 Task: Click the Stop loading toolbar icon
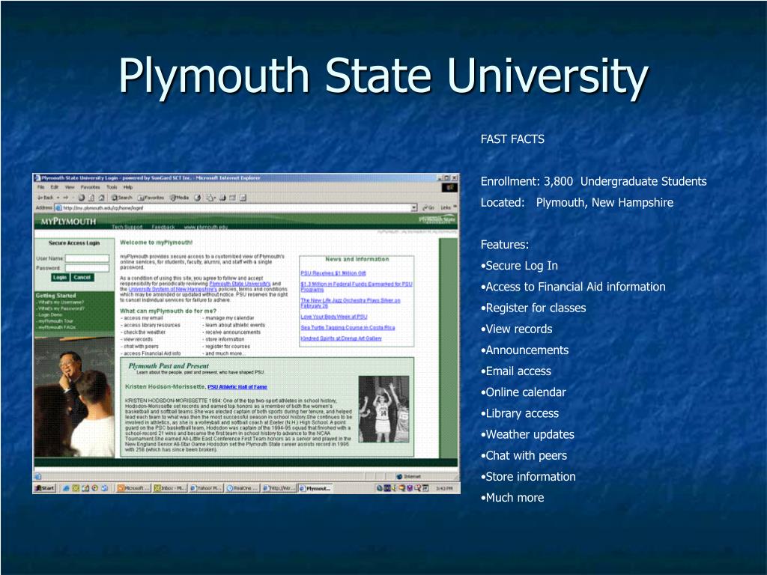coord(81,198)
